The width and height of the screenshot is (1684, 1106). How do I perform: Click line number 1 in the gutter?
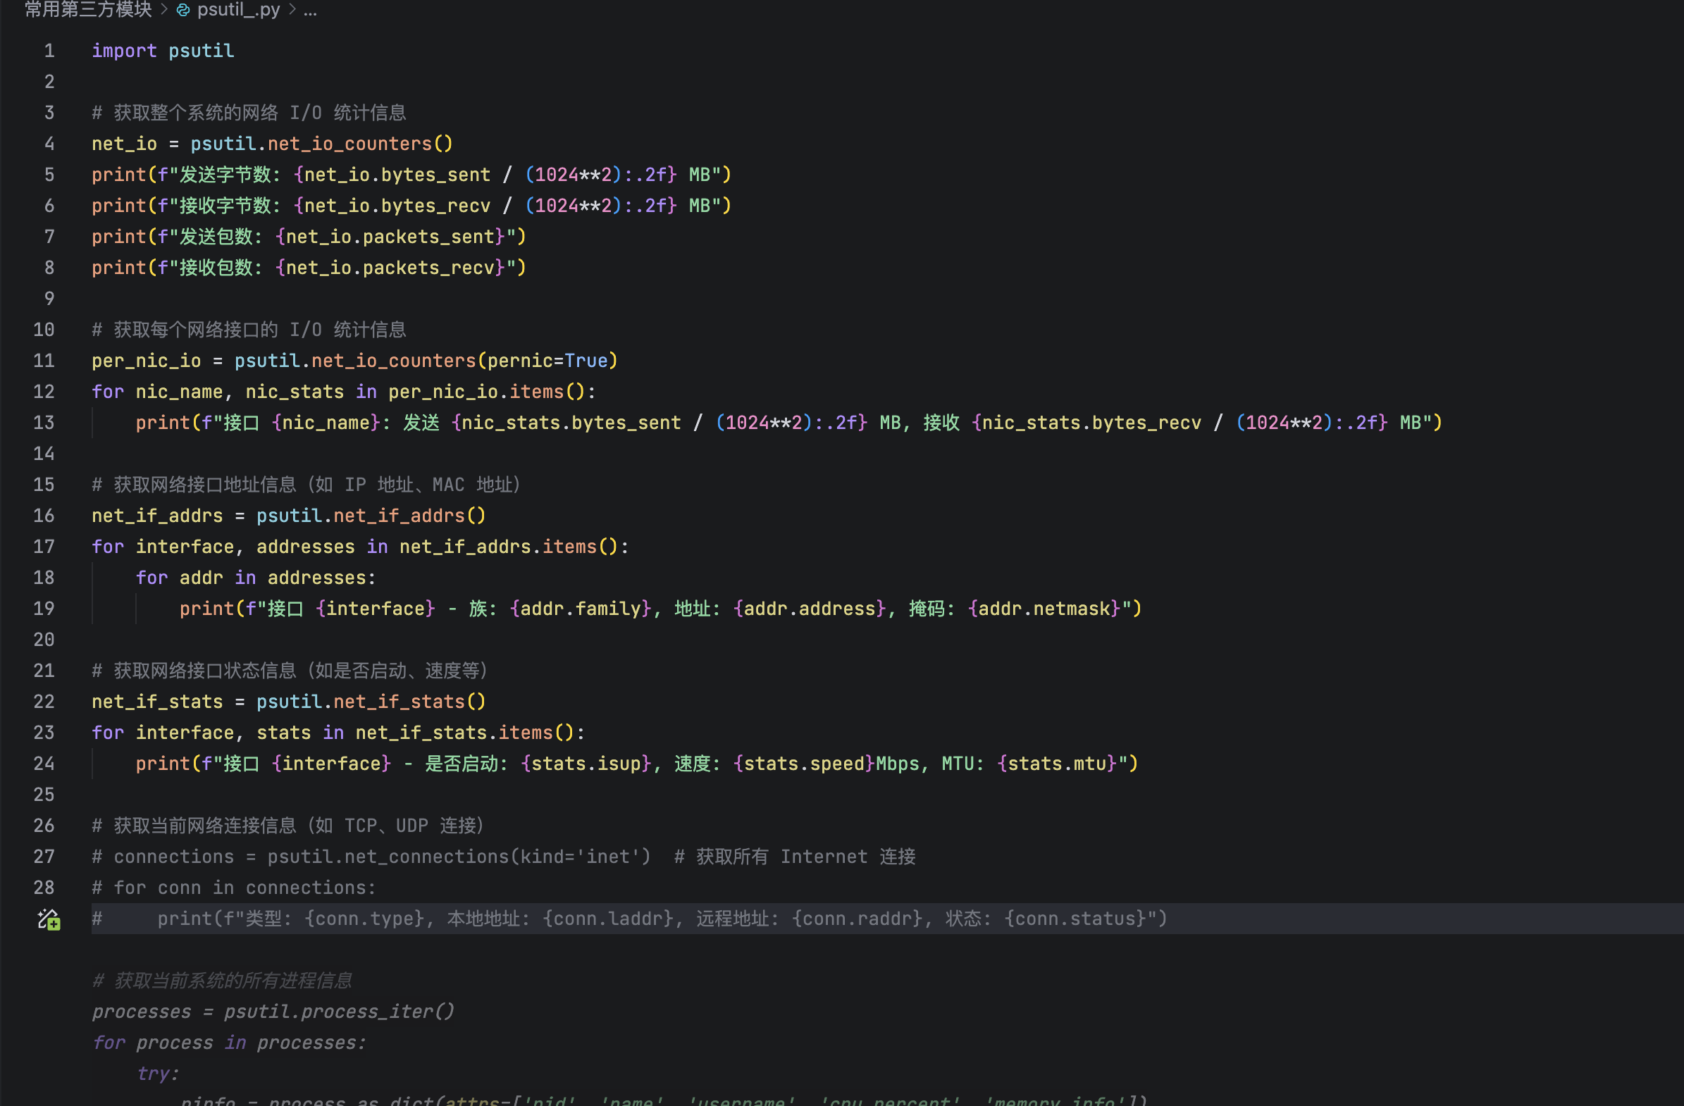(49, 51)
